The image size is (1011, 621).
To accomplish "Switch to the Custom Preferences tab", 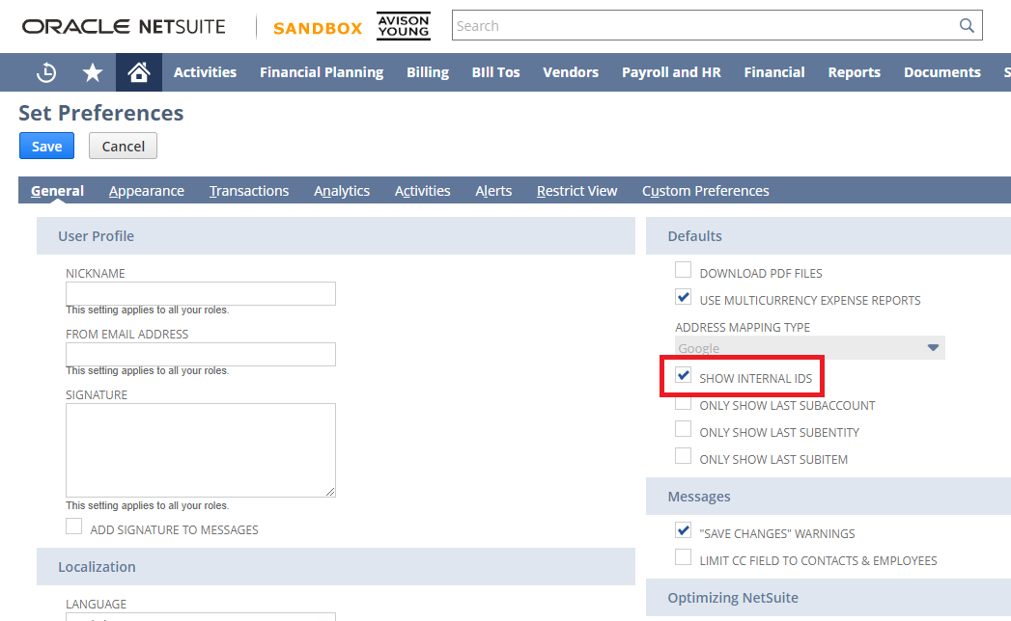I will pyautogui.click(x=705, y=191).
